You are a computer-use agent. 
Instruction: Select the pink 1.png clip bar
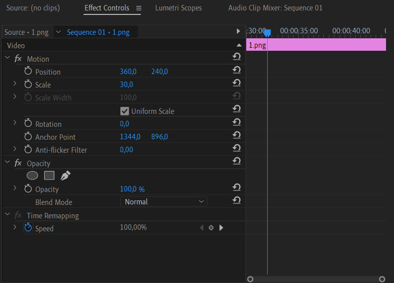pyautogui.click(x=316, y=45)
